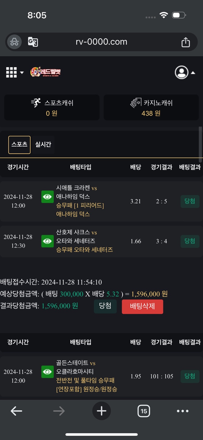
Task: Select the 스포츠 tab
Action: click(19, 145)
